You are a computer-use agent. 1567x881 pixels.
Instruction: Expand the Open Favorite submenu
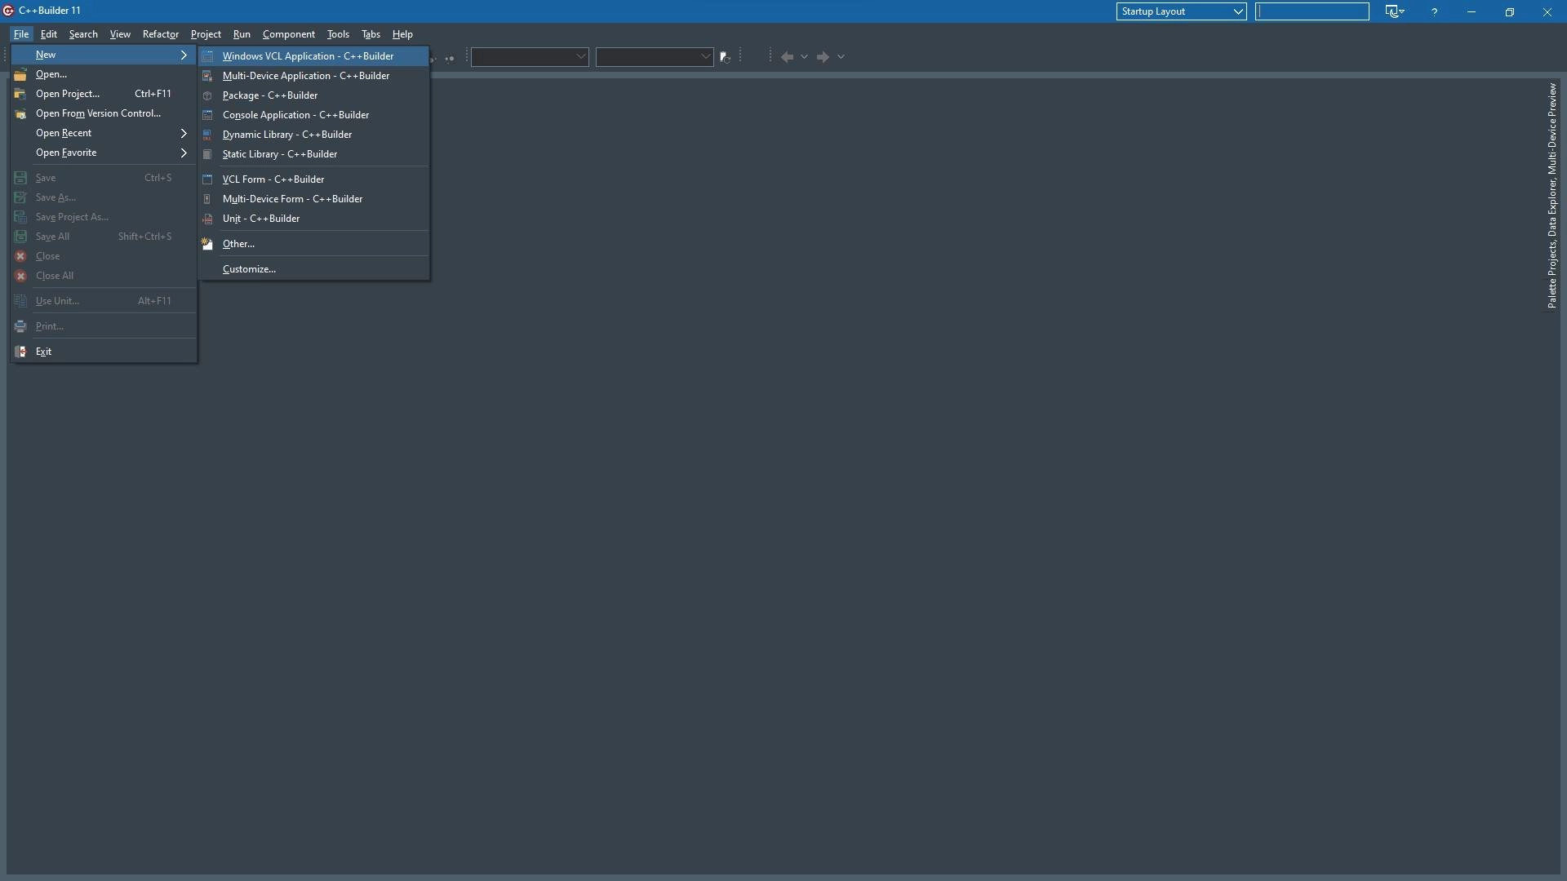point(104,153)
